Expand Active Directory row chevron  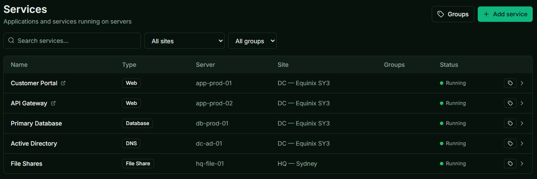point(522,143)
